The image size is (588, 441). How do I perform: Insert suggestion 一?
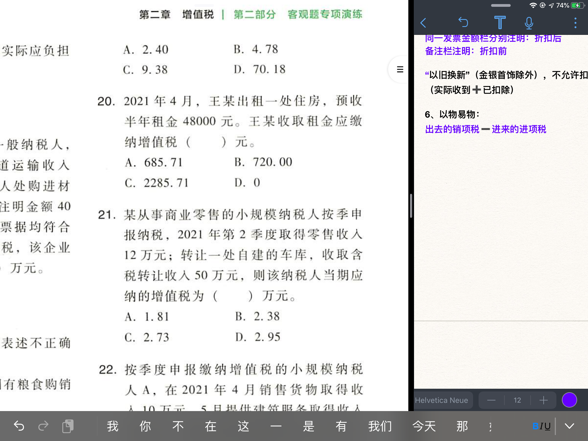click(276, 426)
